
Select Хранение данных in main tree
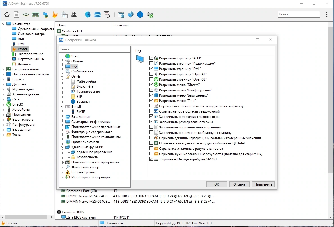coord(26,94)
